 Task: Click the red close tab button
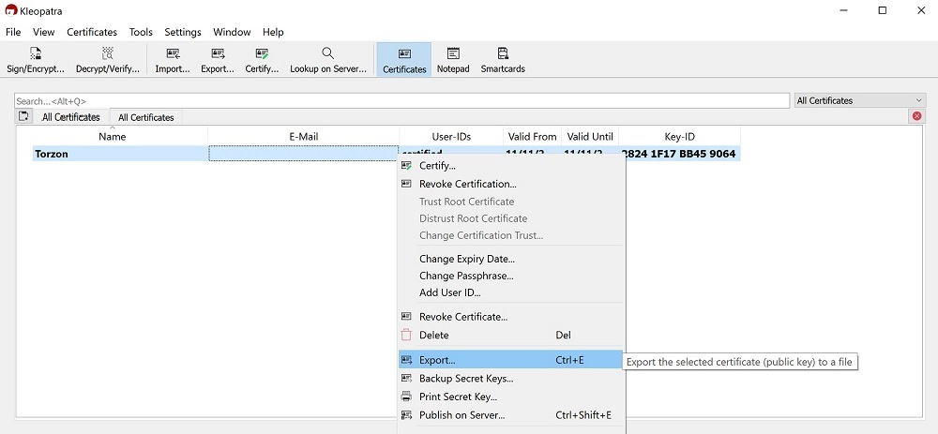tap(916, 116)
